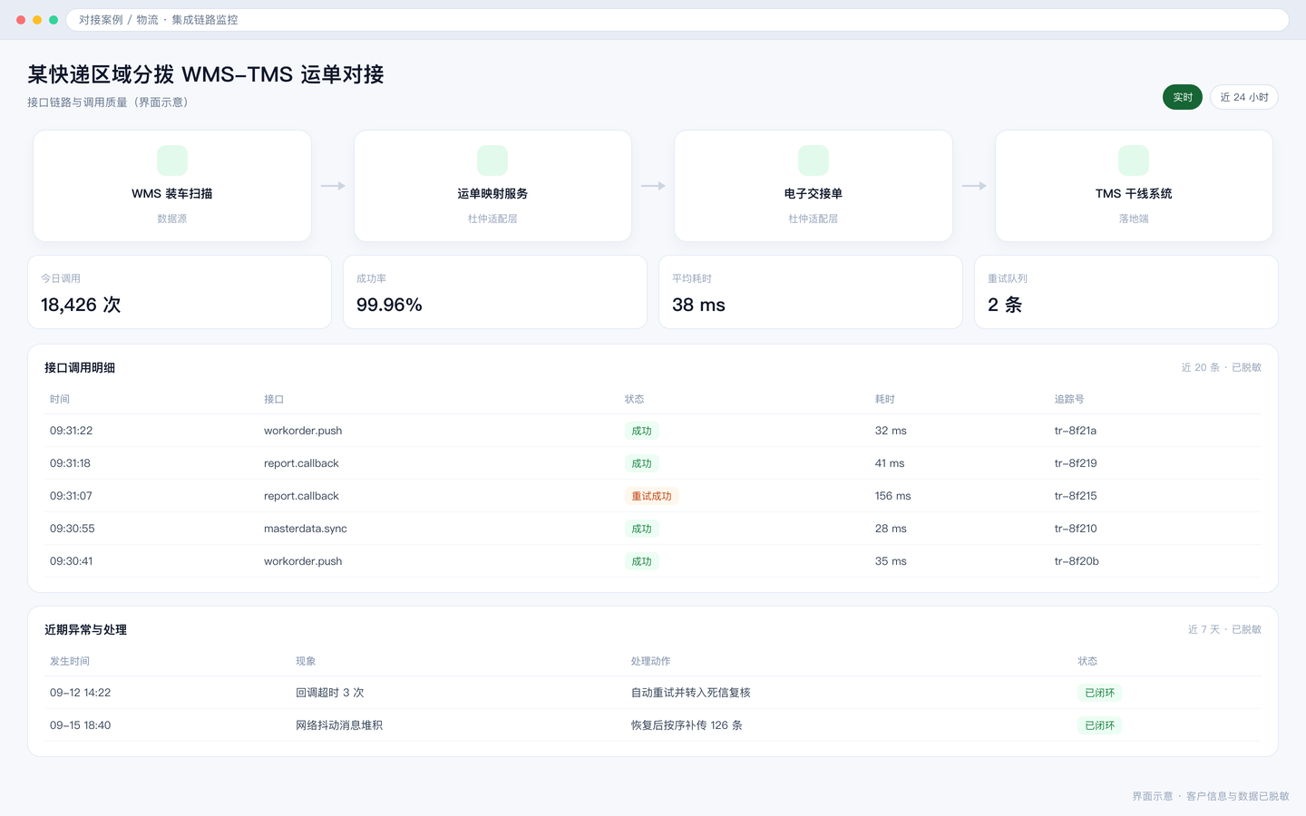Click trace ID tr-8f20b
1306x816 pixels.
pos(1077,561)
